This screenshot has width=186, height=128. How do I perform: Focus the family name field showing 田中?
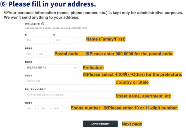click(x=37, y=40)
